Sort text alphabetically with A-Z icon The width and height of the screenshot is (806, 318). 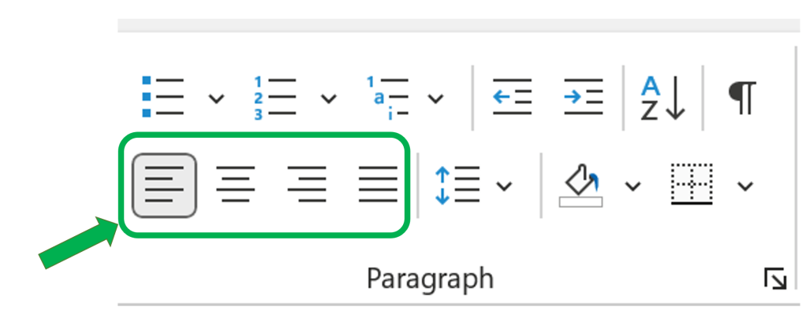(662, 98)
